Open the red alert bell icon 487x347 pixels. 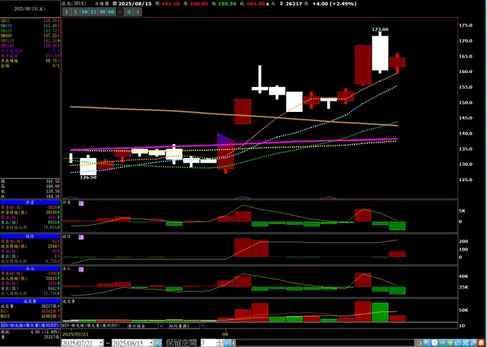pyautogui.click(x=481, y=343)
